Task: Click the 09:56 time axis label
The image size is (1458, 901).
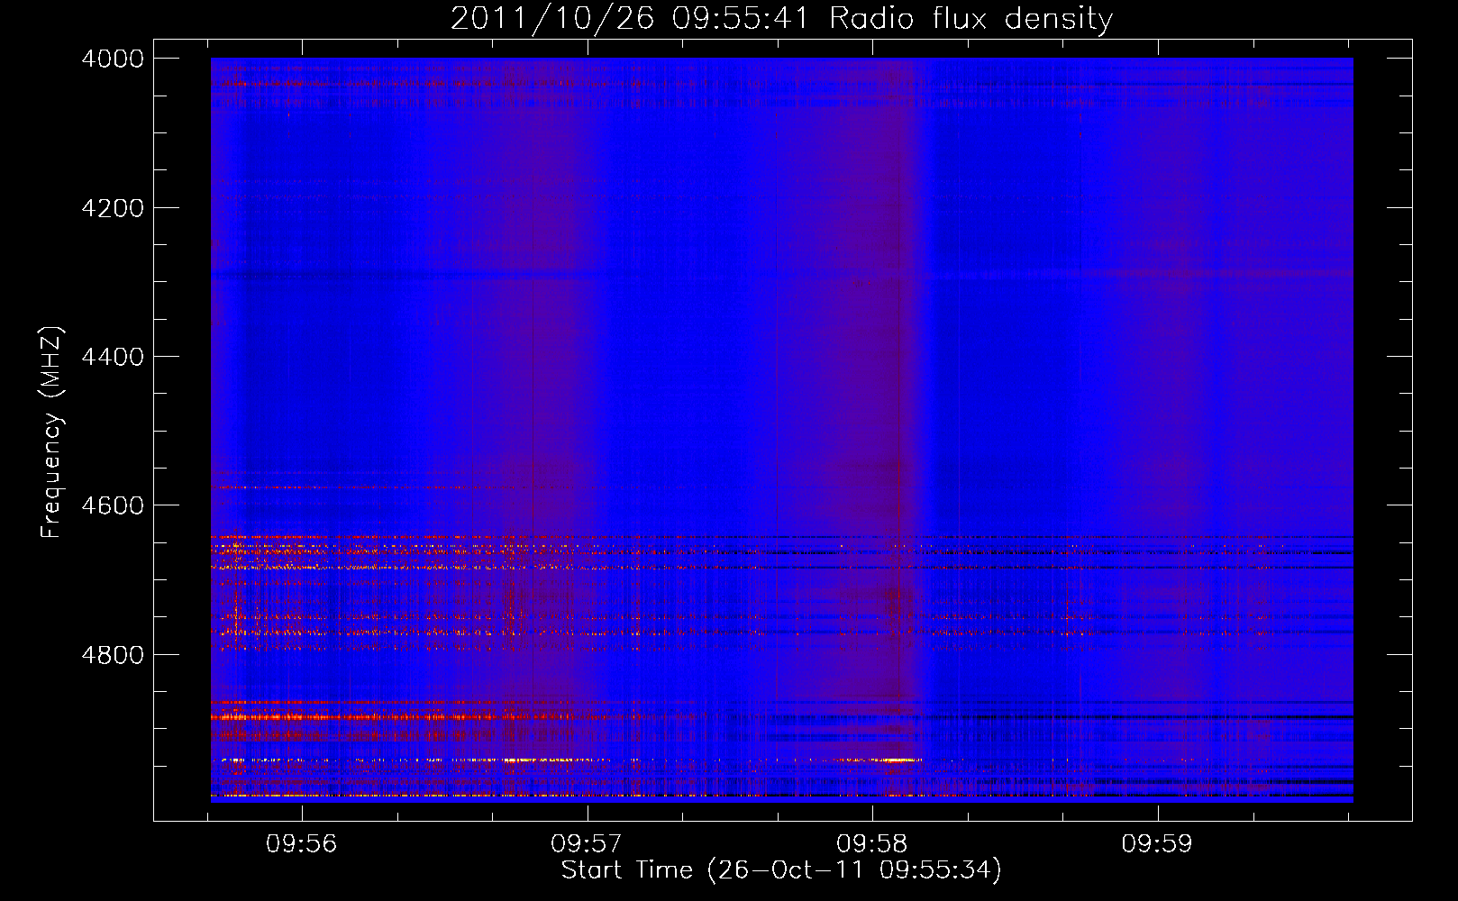Action: [x=302, y=844]
